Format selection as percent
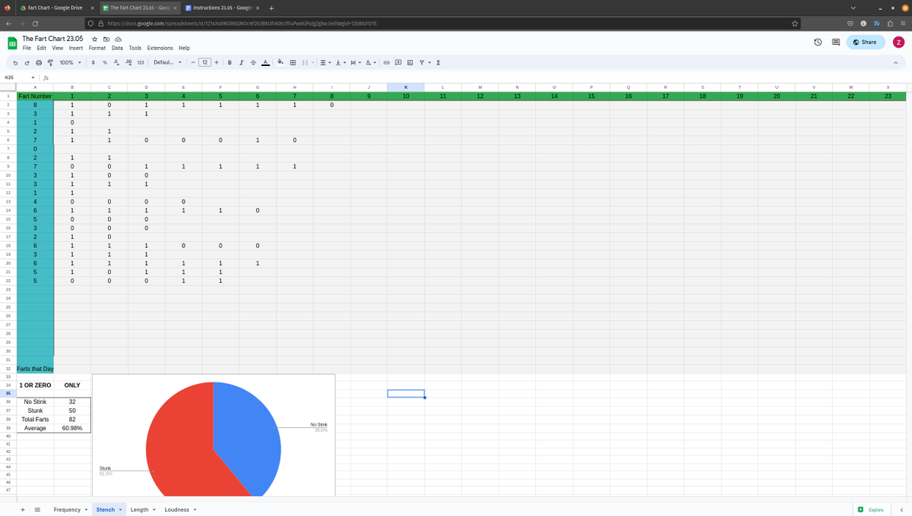 [x=105, y=62]
